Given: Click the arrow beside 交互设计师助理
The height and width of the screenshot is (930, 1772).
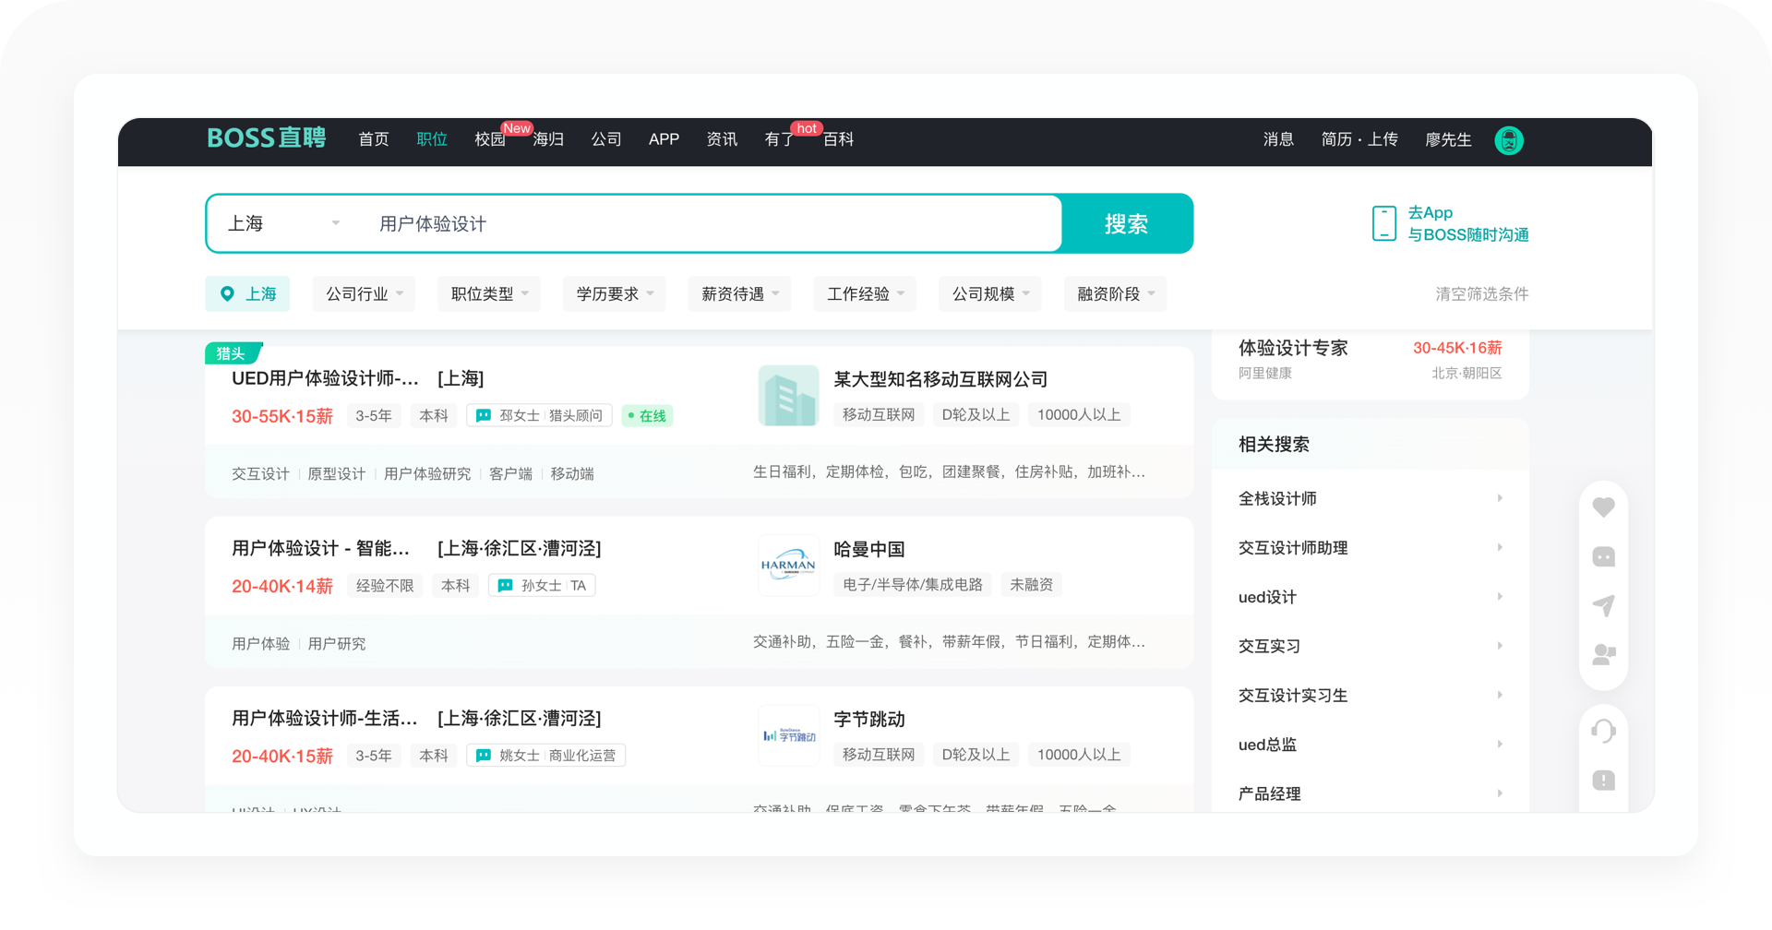Looking at the screenshot, I should [1500, 547].
